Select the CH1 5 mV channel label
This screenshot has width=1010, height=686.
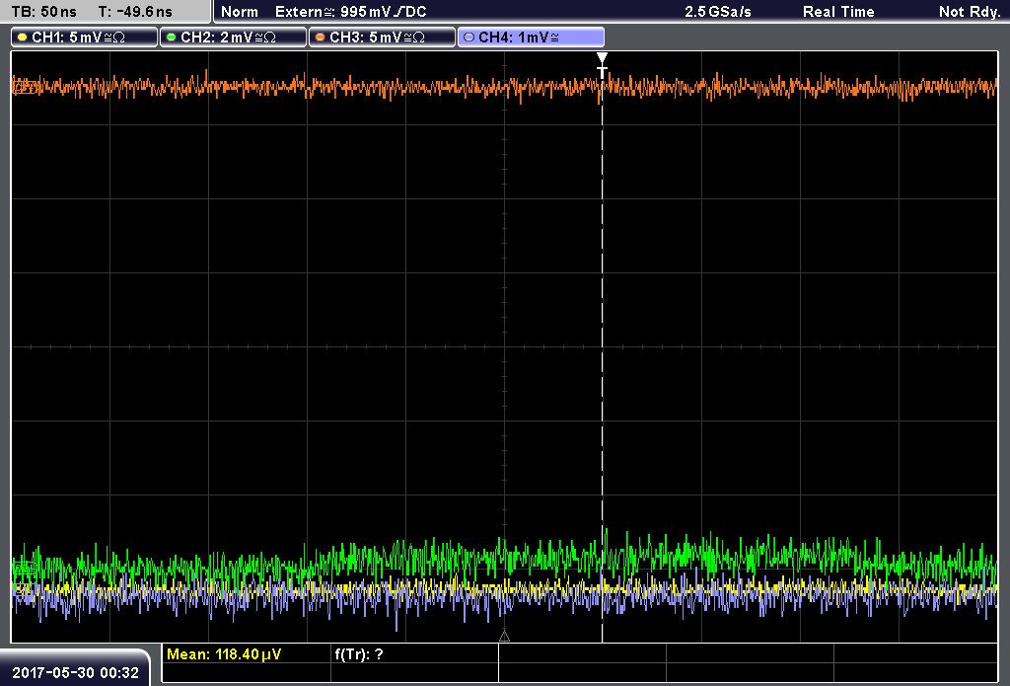pos(85,38)
